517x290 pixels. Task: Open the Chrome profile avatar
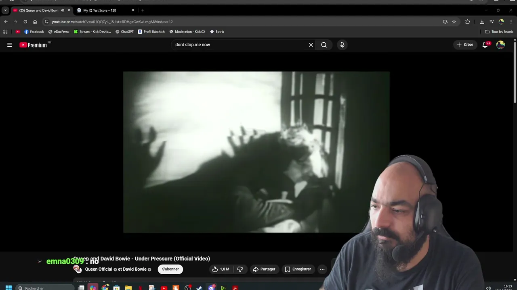501,22
